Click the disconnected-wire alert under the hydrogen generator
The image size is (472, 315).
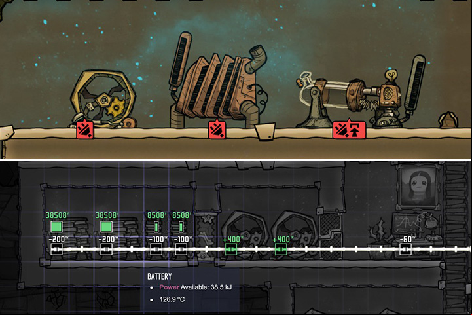[x=342, y=130]
